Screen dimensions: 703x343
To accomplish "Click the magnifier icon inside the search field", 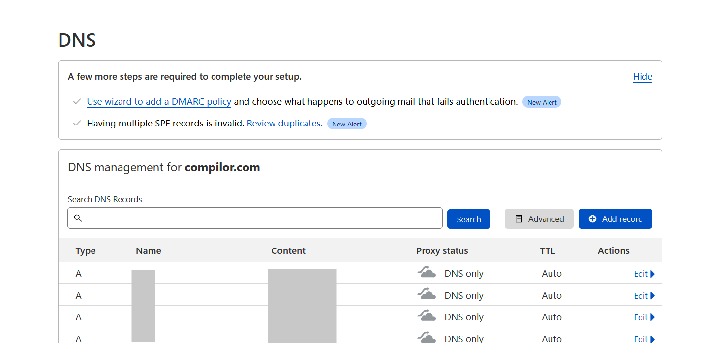I will (78, 218).
